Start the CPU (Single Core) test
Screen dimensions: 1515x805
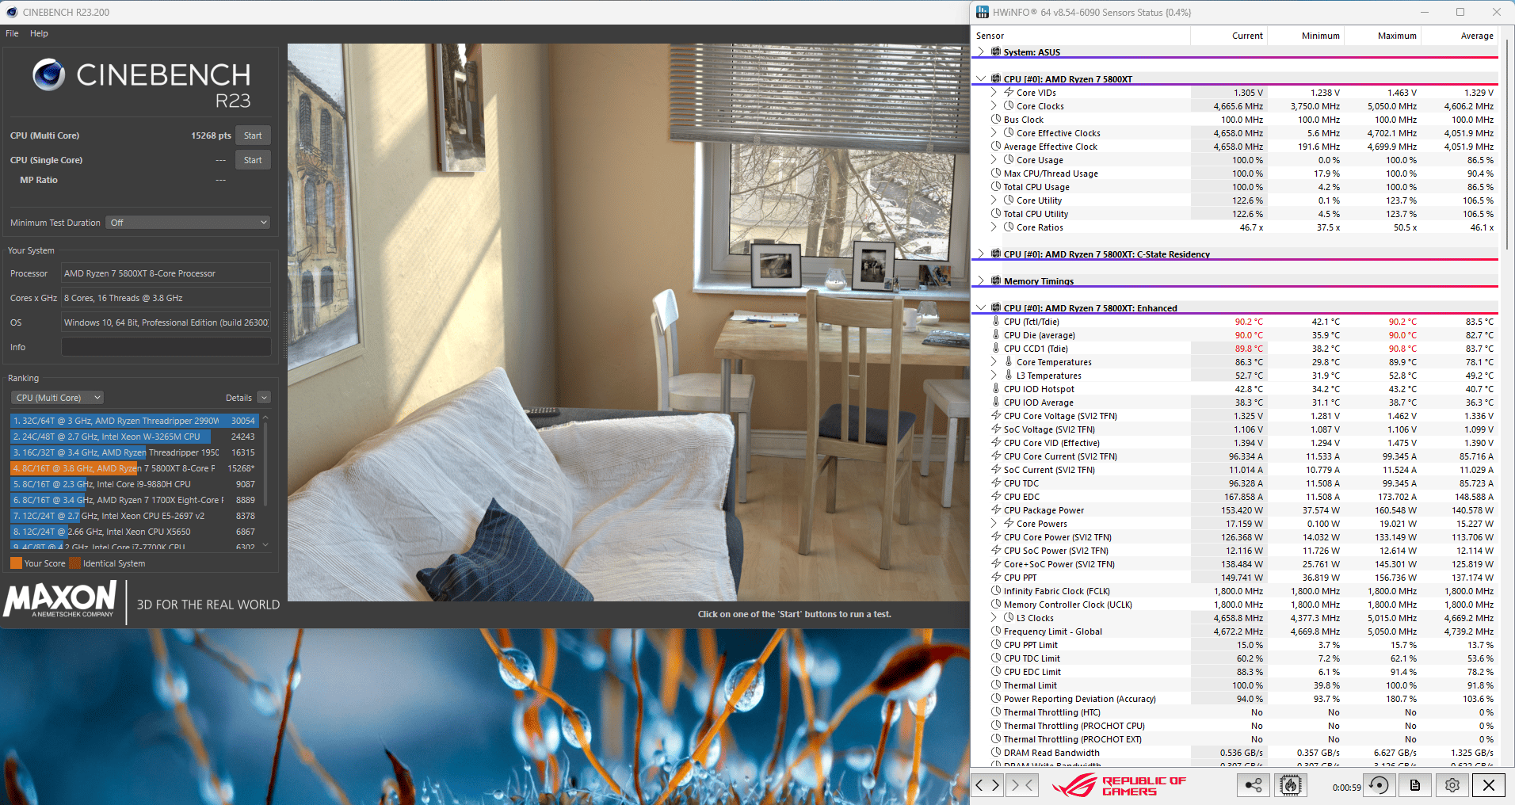pyautogui.click(x=253, y=160)
